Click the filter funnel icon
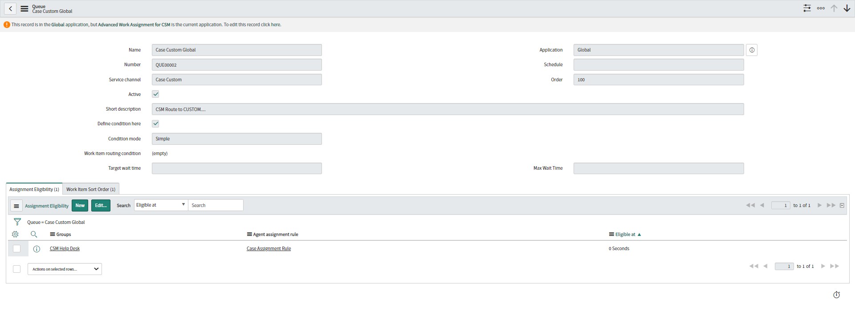 [17, 222]
